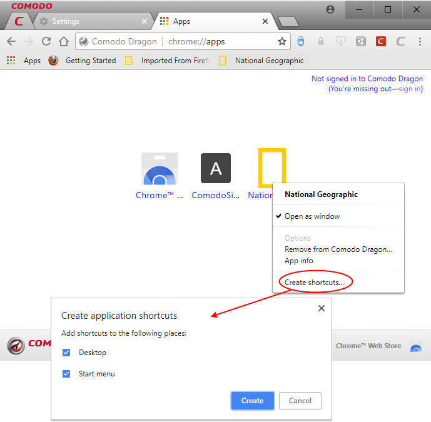Click the share puzzle icon in the toolbar
The width and height of the screenshot is (431, 422).
pos(361,41)
